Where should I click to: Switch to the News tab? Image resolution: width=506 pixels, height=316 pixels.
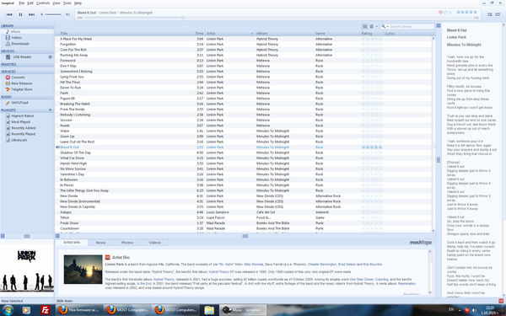coord(100,243)
